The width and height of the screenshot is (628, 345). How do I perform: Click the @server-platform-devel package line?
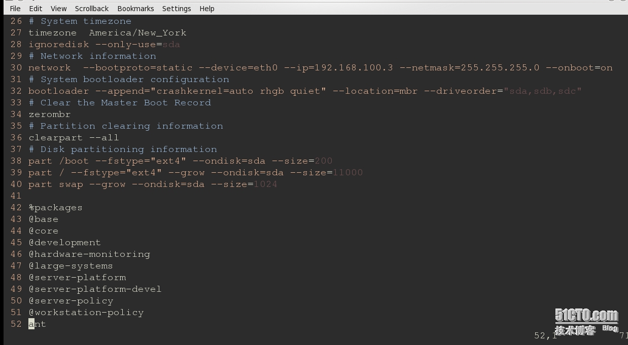coord(95,289)
